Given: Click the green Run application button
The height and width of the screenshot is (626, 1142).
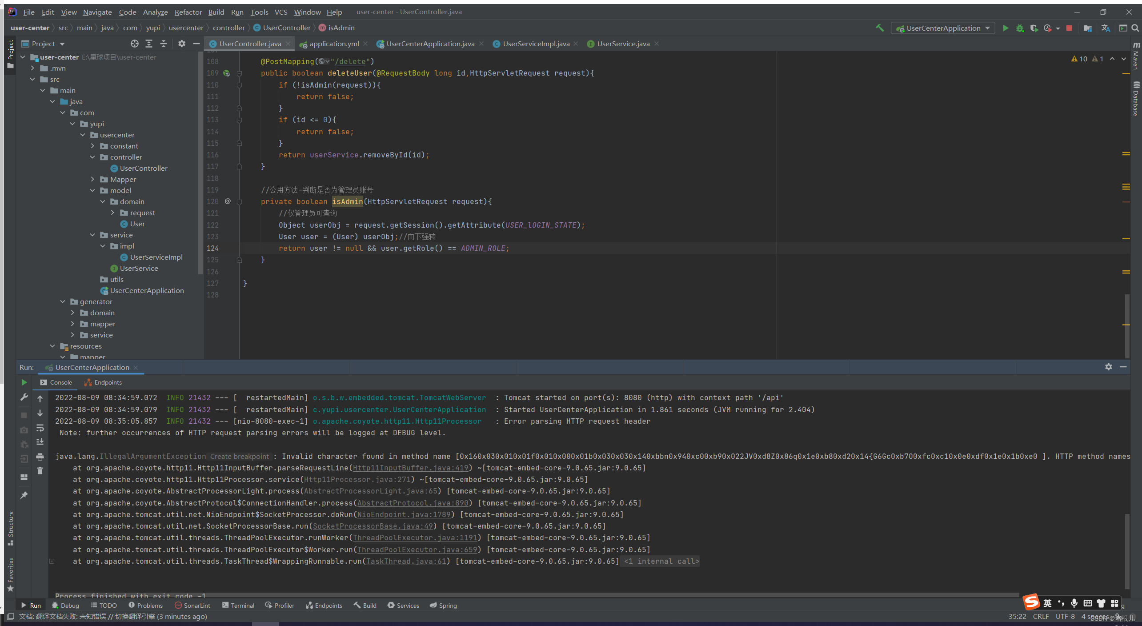Looking at the screenshot, I should coord(1005,28).
